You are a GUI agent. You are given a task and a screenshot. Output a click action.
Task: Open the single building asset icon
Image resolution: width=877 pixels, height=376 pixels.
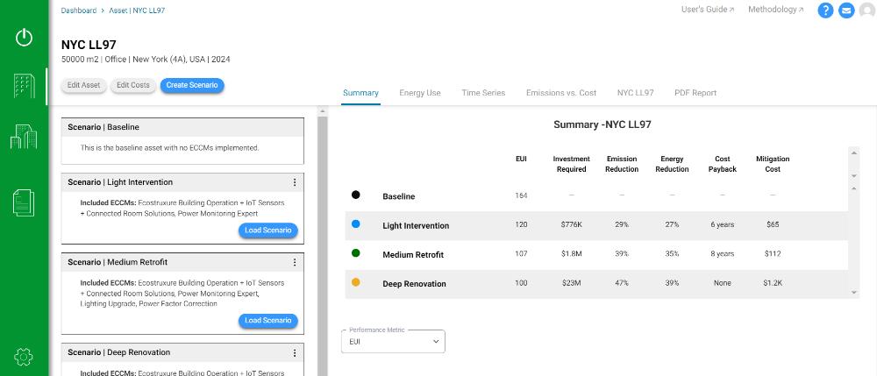[x=24, y=86]
